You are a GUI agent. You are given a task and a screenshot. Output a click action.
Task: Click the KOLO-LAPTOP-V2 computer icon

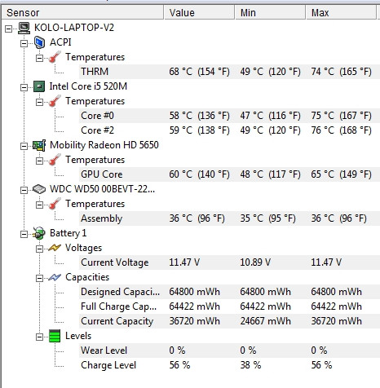[x=24, y=28]
